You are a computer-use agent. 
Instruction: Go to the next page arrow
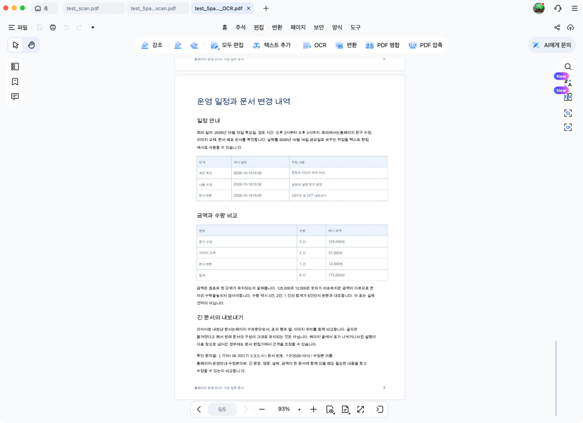tap(246, 409)
